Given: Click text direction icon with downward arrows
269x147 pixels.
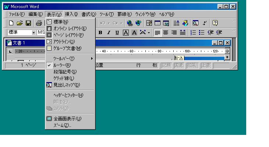Looking at the screenshot, I should tap(176, 23).
